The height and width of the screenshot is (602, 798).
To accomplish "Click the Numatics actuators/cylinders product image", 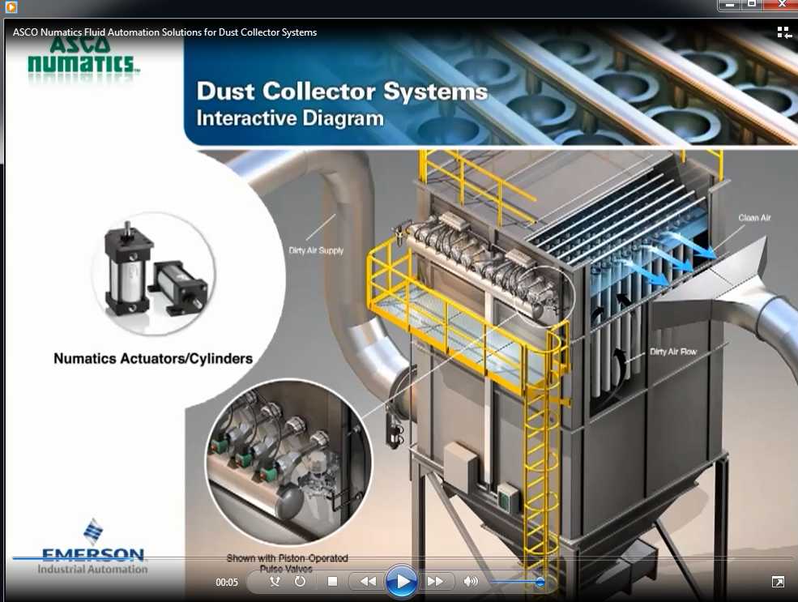I will (x=154, y=274).
